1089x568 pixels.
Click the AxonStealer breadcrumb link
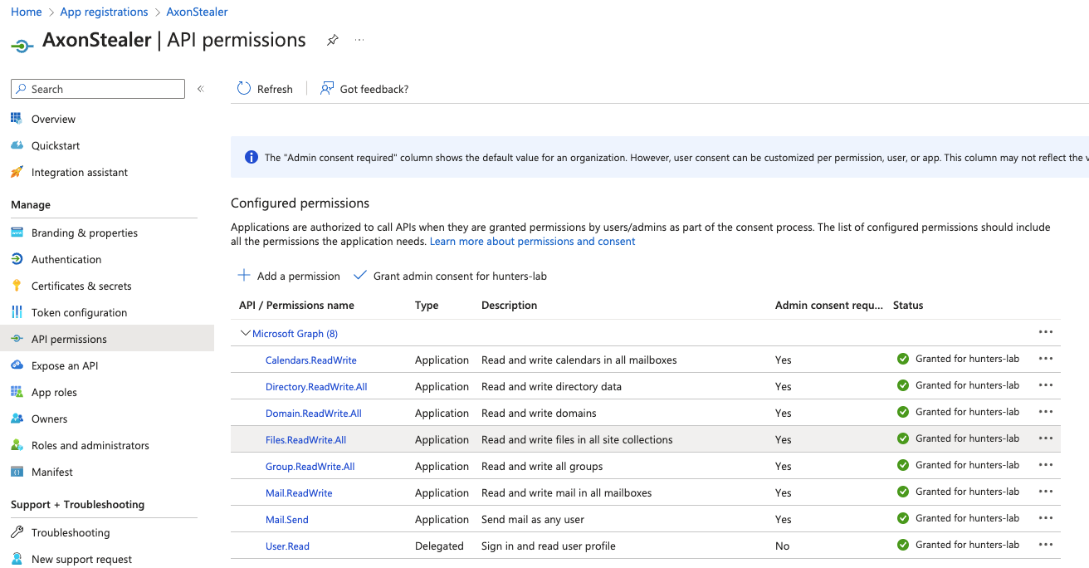(x=198, y=12)
